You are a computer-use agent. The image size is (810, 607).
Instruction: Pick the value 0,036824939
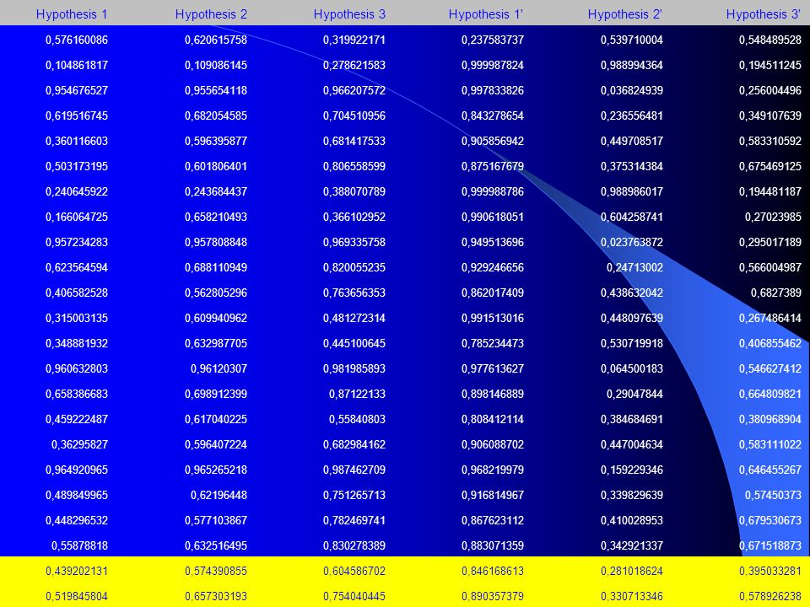click(632, 90)
